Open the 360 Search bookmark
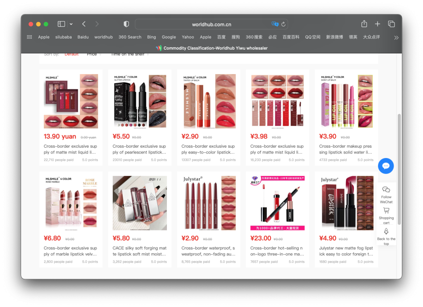The image size is (423, 307). coord(130,37)
